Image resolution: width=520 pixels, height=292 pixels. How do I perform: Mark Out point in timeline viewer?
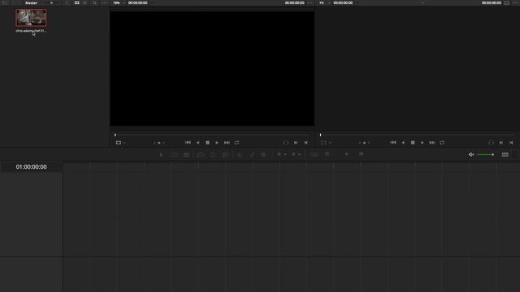point(511,143)
